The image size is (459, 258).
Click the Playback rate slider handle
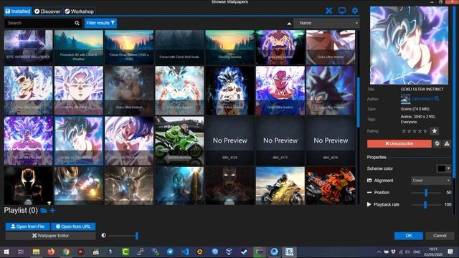click(425, 204)
